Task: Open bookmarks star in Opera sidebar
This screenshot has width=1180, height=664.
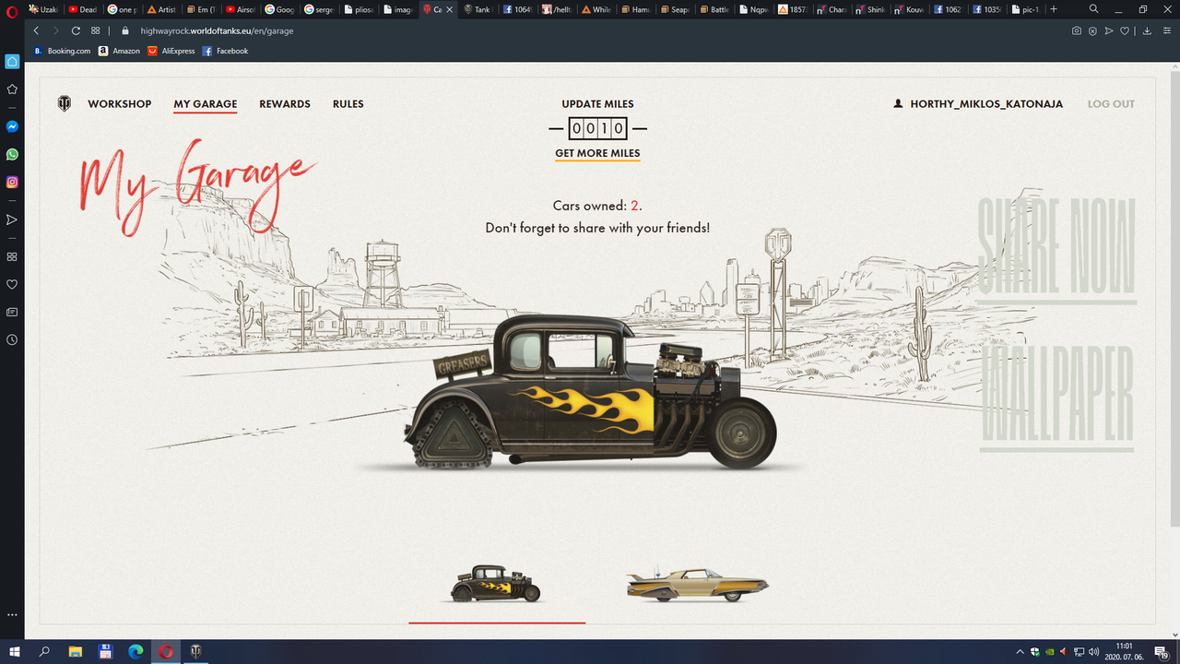Action: 12,89
